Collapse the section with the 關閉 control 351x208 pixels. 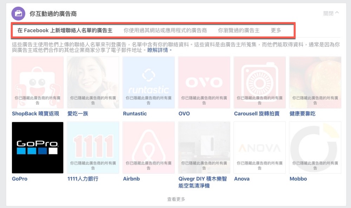pyautogui.click(x=331, y=13)
